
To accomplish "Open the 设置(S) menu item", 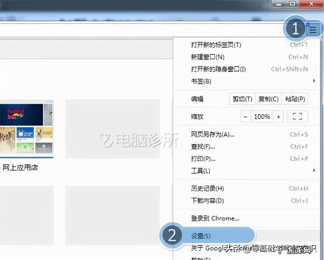I will [201, 236].
